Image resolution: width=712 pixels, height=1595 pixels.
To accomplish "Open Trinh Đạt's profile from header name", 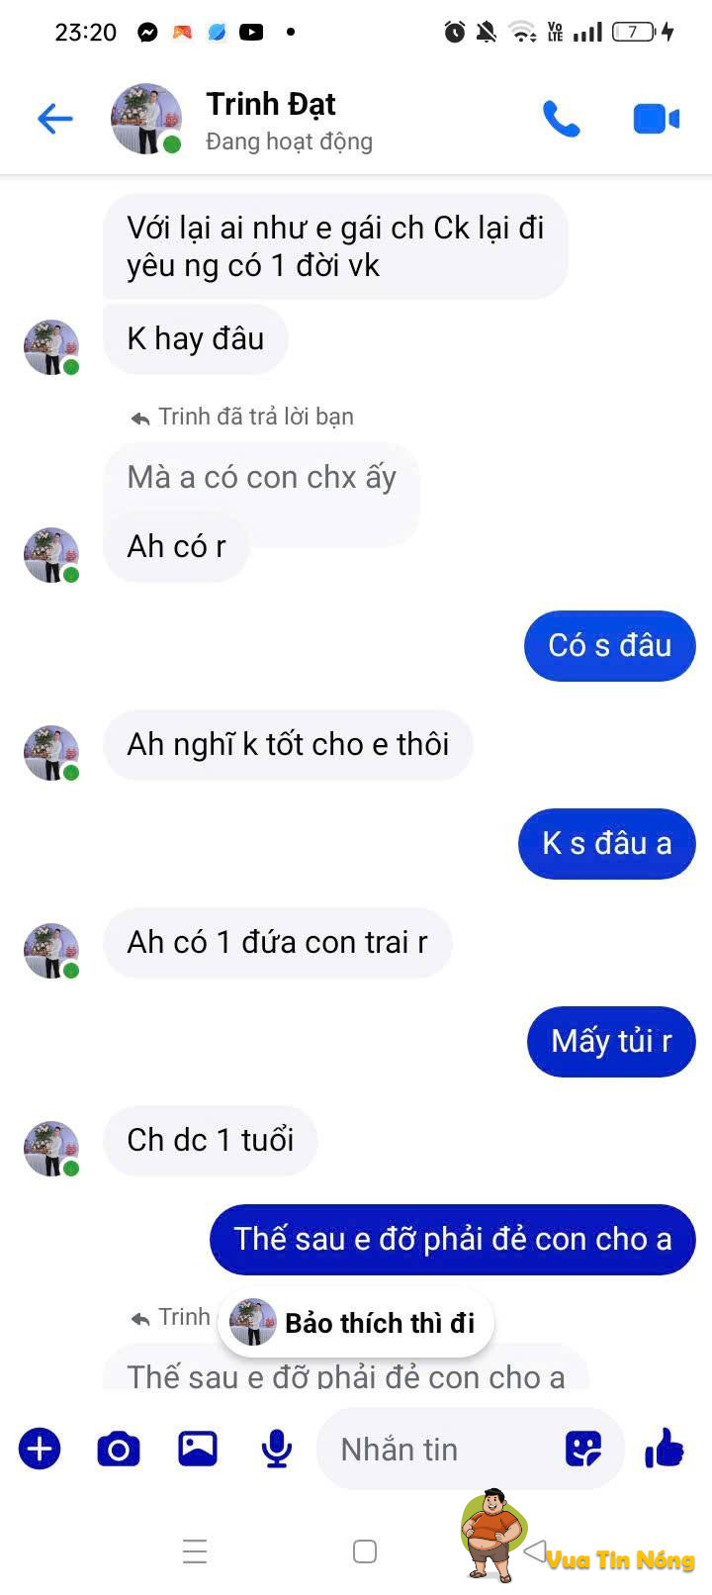I will 271,104.
